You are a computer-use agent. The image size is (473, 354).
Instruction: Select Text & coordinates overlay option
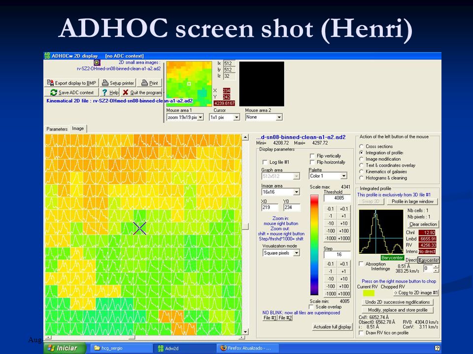[x=361, y=165]
